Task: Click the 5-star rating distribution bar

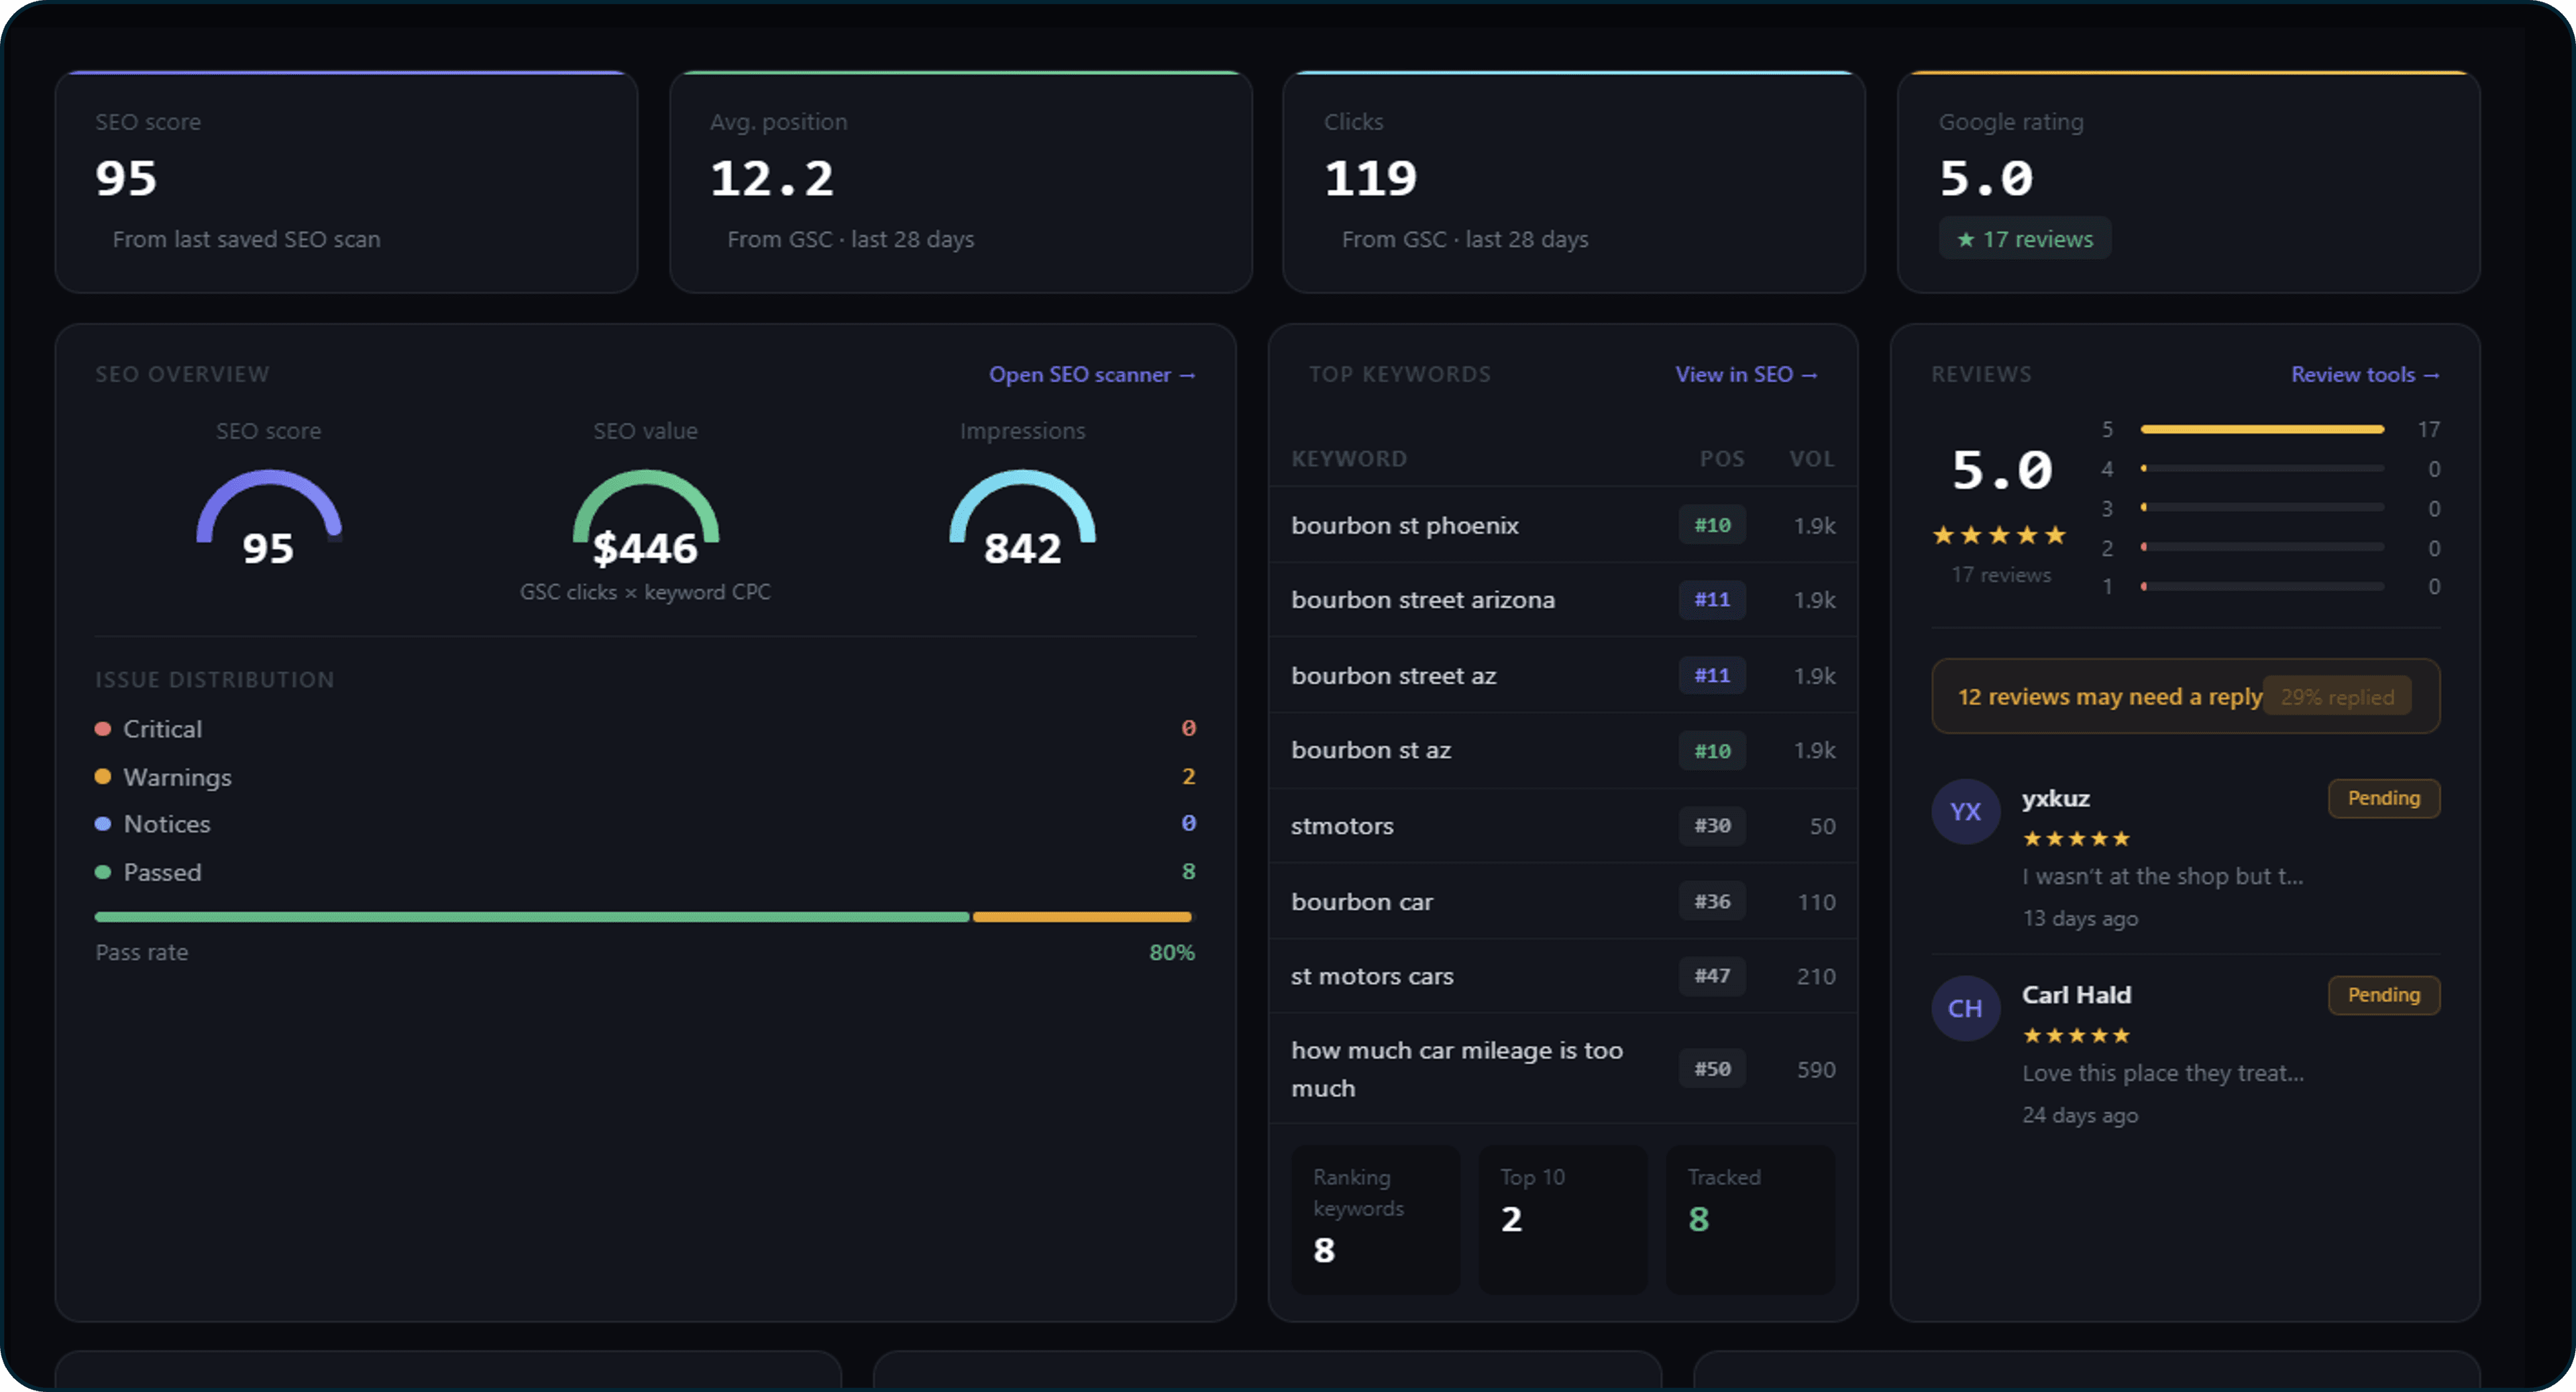Action: [2262, 428]
